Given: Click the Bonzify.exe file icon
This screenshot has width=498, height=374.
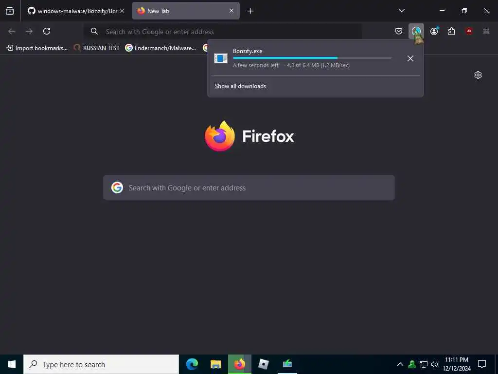Looking at the screenshot, I should click(x=221, y=58).
